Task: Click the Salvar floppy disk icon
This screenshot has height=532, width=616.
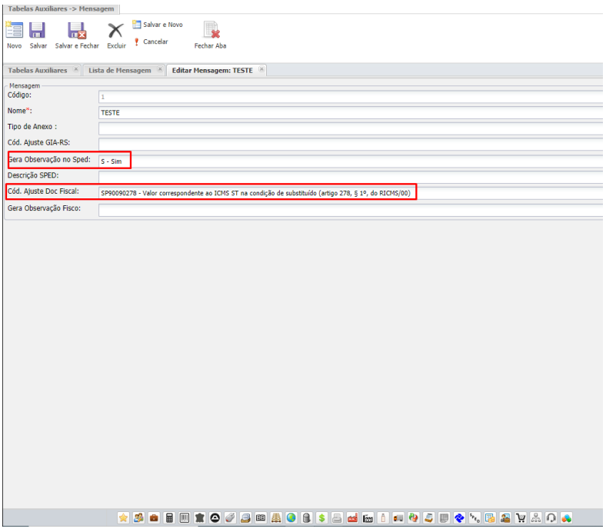Action: (38, 31)
